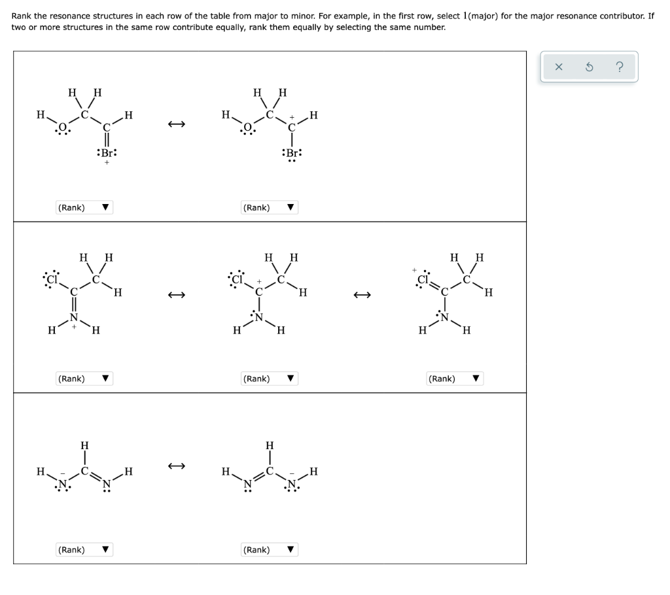This screenshot has height=595, width=670.
Task: Click the first row structure with Br+ double bond
Action: coord(84,126)
